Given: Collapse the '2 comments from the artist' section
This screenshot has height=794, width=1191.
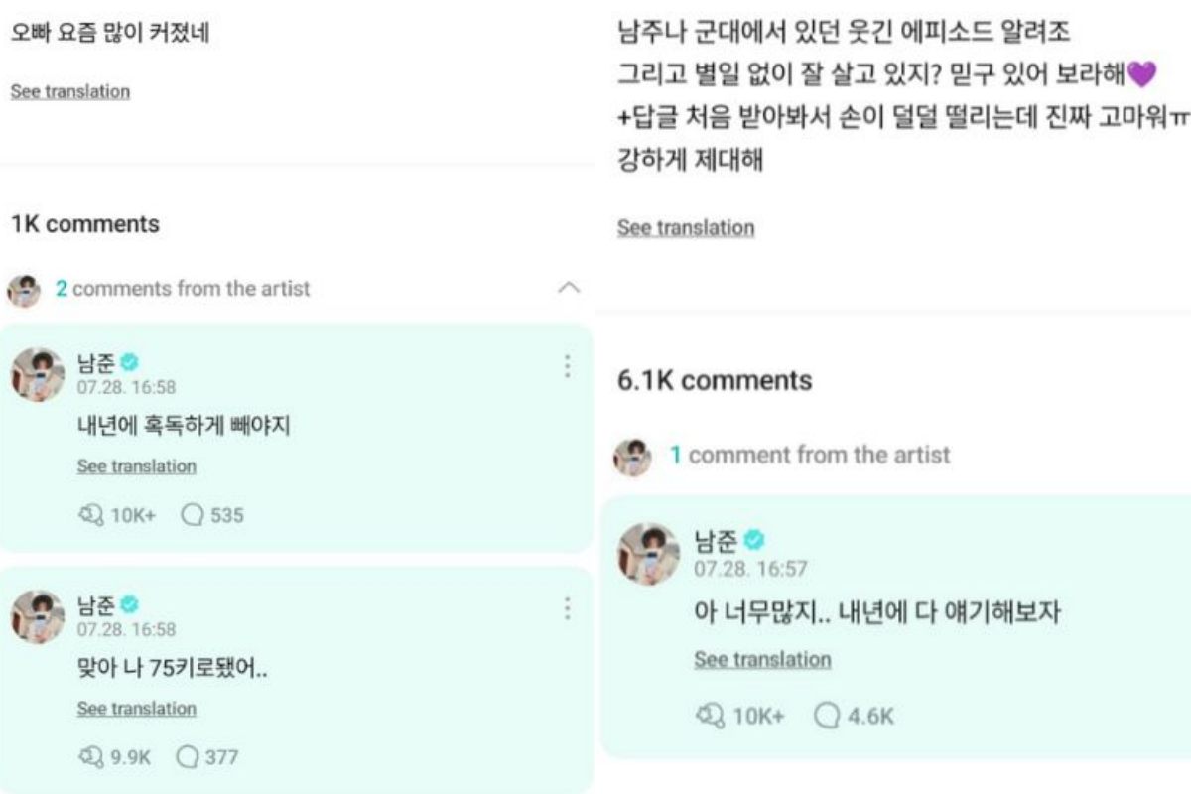Looking at the screenshot, I should click(570, 285).
